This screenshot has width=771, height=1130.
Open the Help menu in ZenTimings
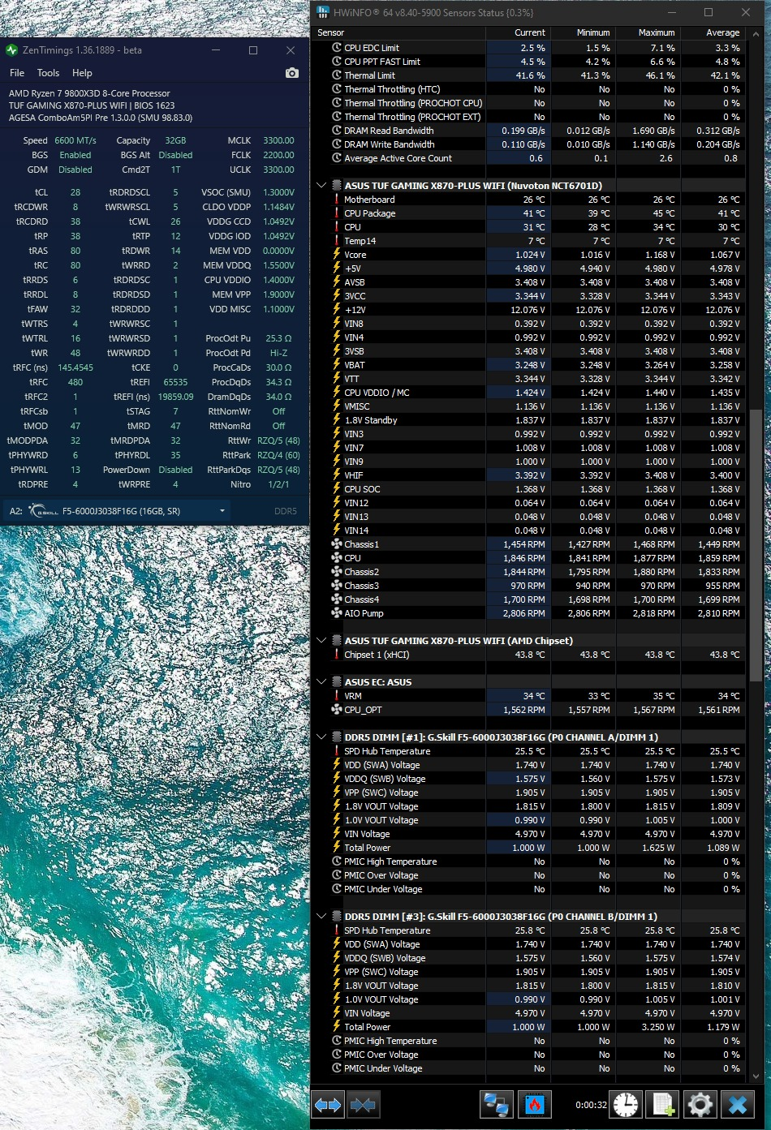point(82,73)
